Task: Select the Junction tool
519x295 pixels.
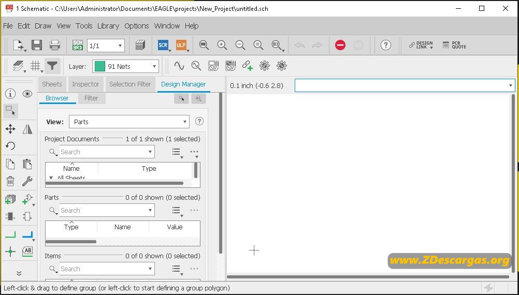Action: click(x=10, y=252)
